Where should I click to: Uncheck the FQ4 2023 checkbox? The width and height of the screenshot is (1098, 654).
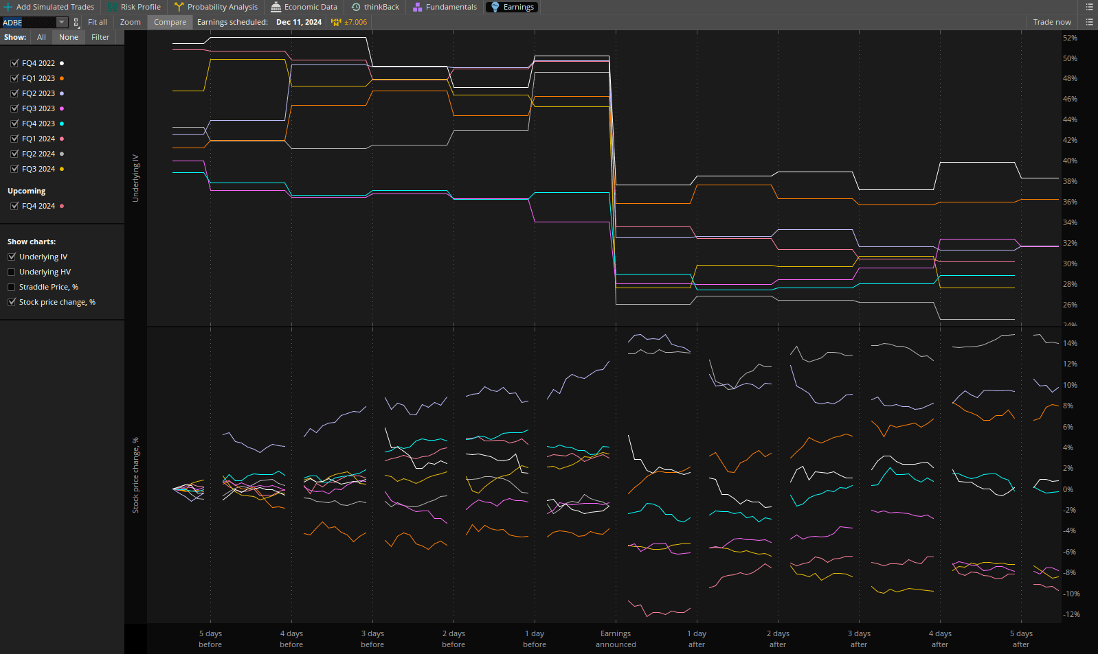click(14, 124)
